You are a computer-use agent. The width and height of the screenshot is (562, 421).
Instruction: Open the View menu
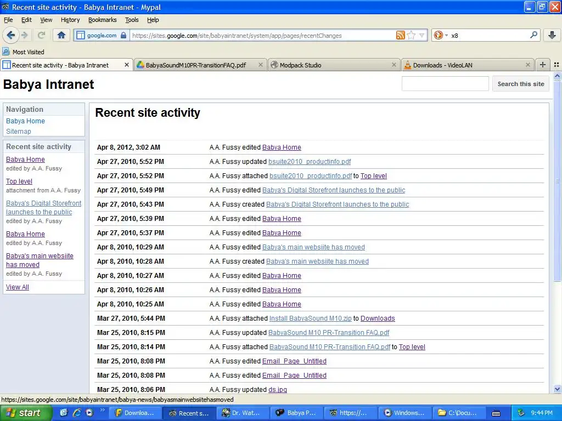(x=46, y=20)
